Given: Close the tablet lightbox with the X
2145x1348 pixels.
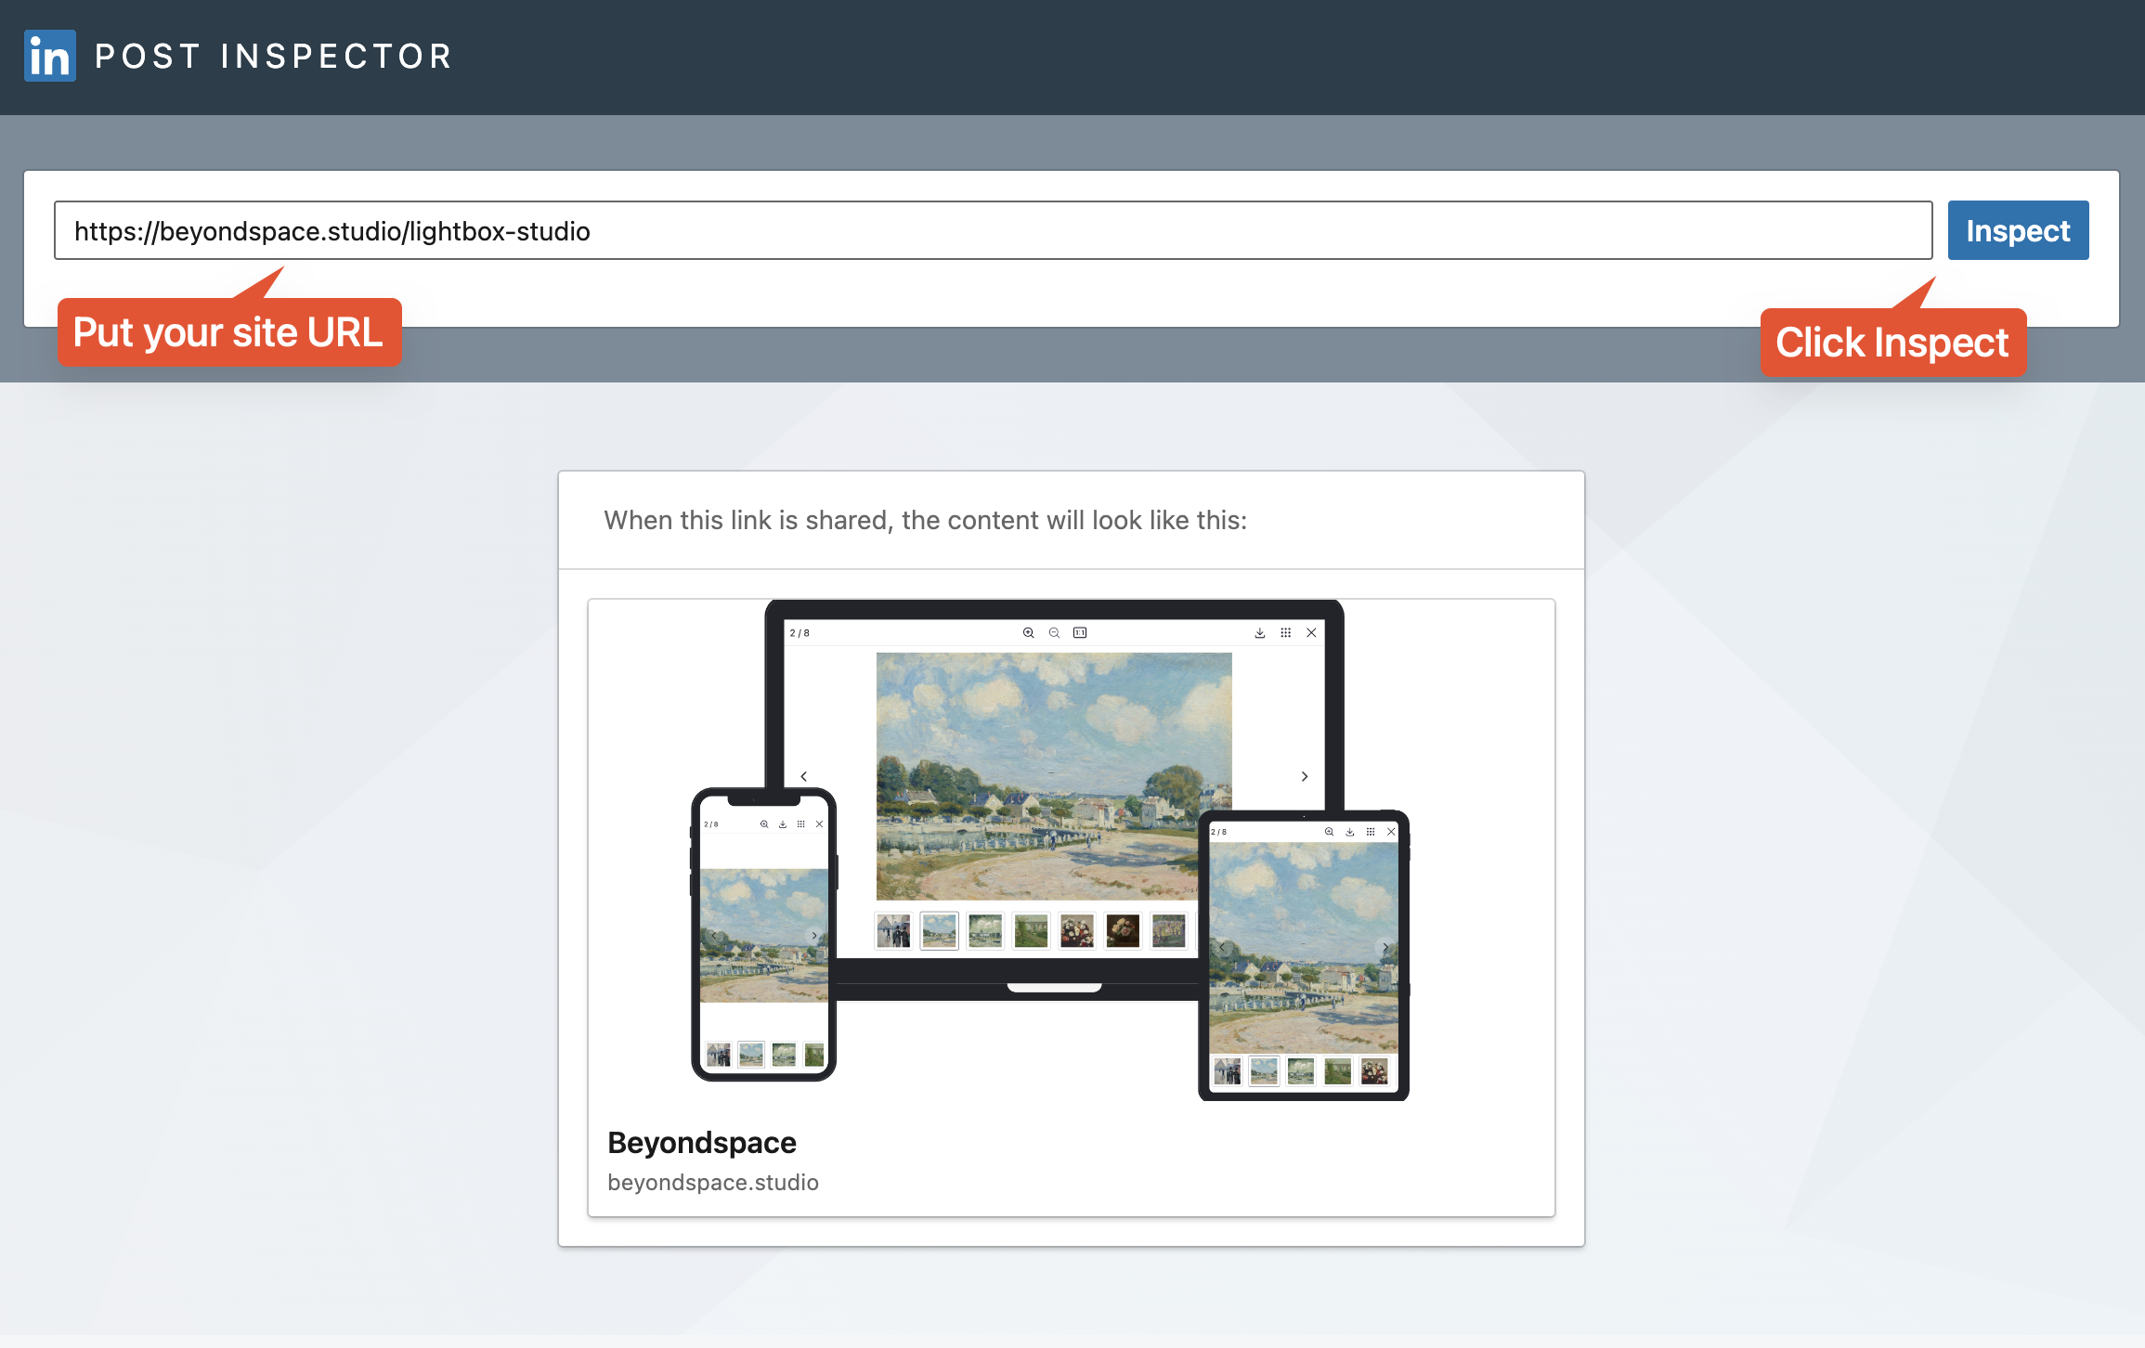Looking at the screenshot, I should click(1392, 832).
